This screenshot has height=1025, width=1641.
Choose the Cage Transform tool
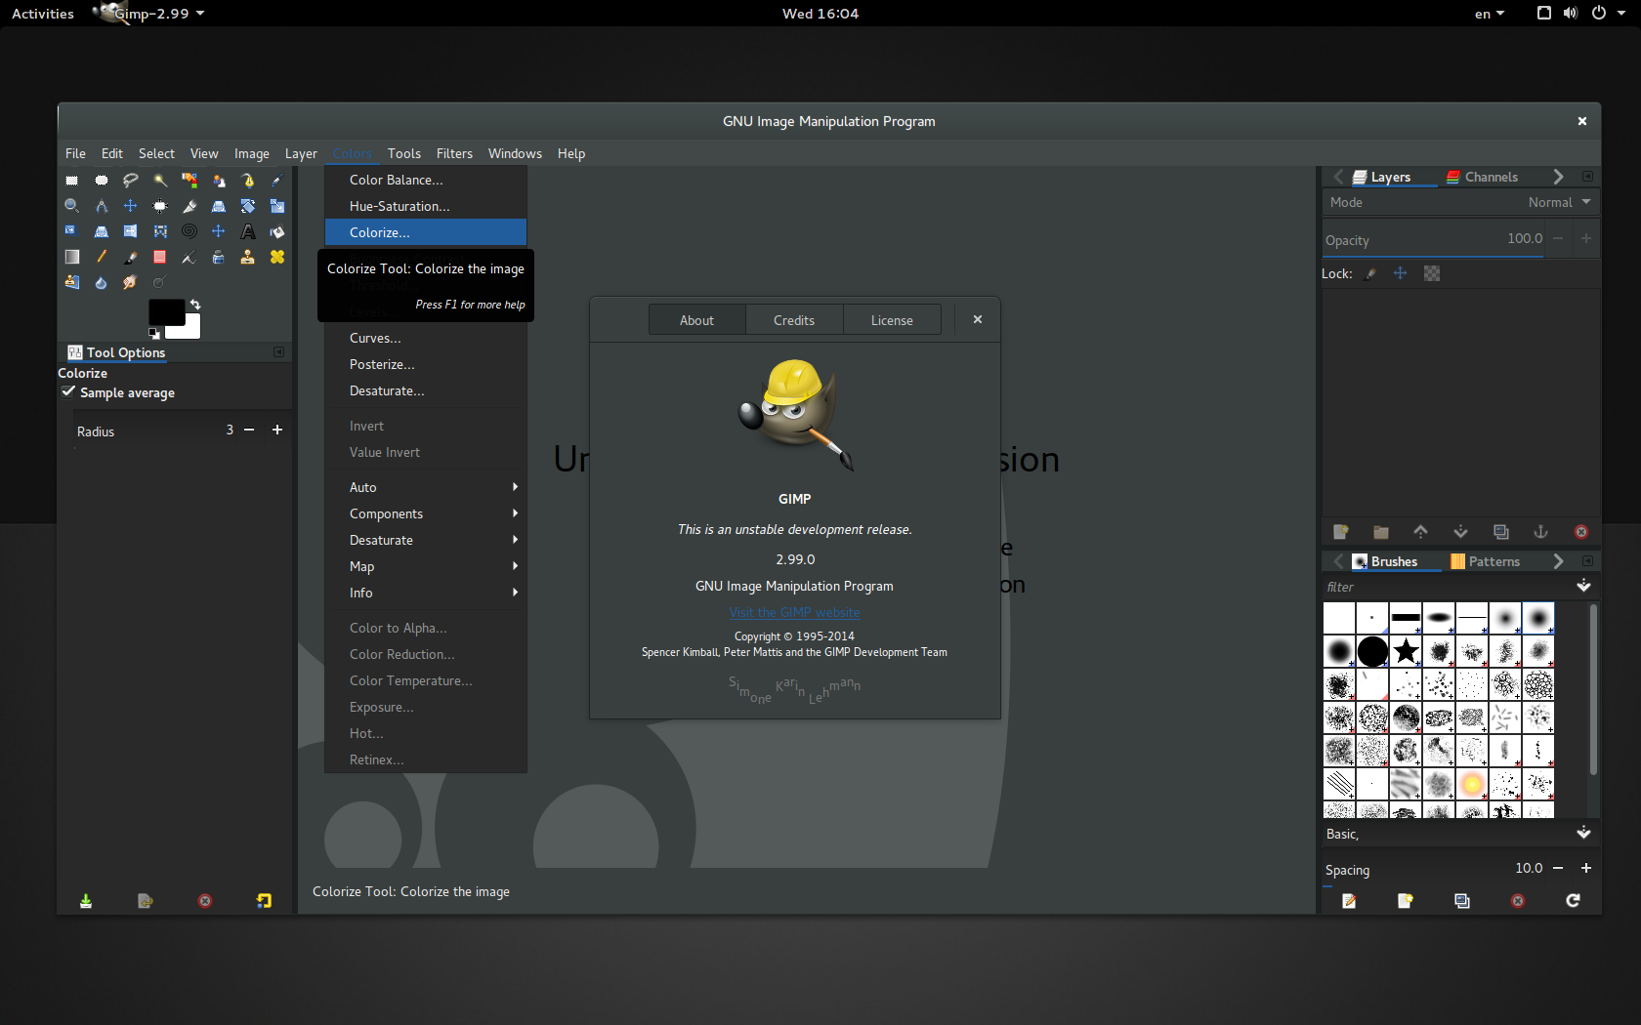pos(160,231)
